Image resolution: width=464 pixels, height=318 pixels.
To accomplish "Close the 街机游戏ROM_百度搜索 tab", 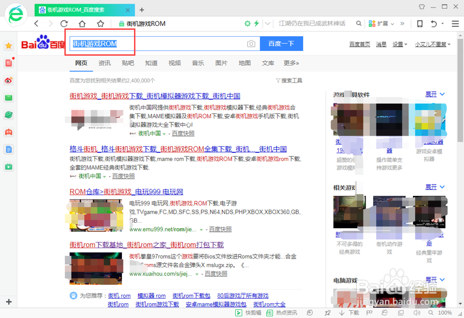I will point(128,10).
